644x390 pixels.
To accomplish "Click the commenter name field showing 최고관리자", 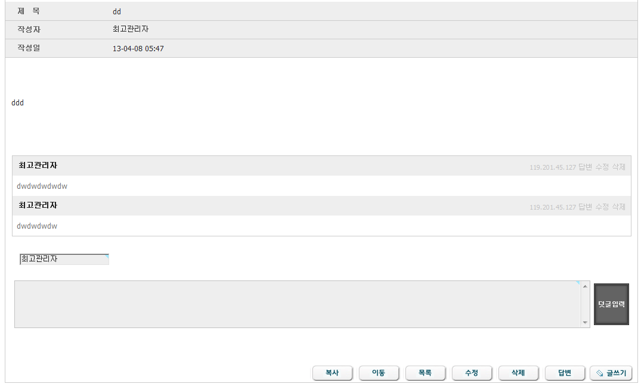I will pyautogui.click(x=64, y=259).
